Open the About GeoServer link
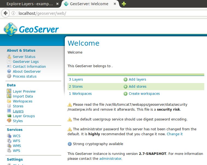207x165 pixels. point(27,71)
